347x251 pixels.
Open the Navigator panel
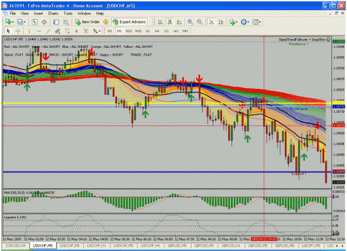pos(56,22)
